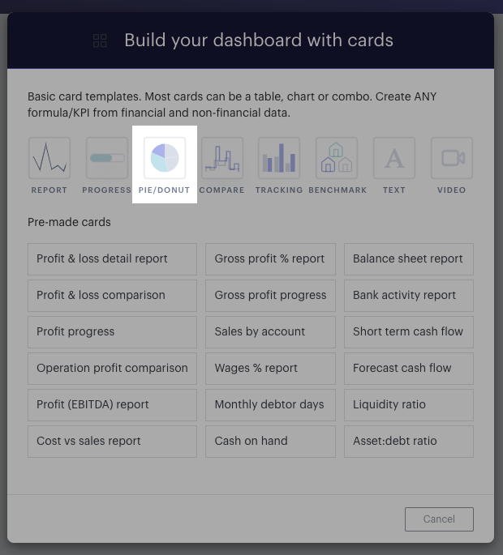Choose Operation profit comparison card
This screenshot has height=555, width=503.
click(113, 369)
